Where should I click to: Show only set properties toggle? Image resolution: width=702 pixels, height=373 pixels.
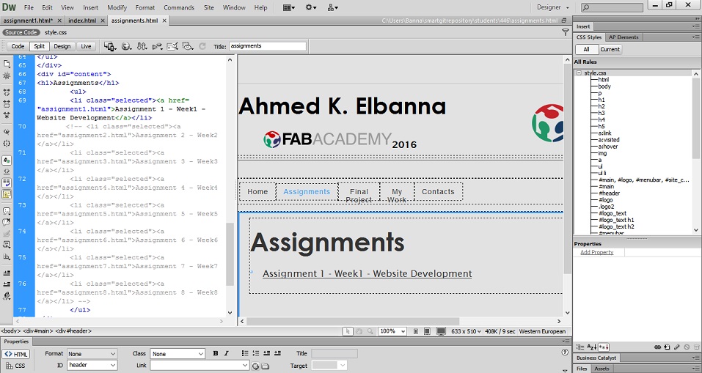604,347
